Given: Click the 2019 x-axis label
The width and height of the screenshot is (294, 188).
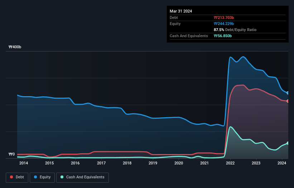Looking at the screenshot, I should click(x=153, y=163).
